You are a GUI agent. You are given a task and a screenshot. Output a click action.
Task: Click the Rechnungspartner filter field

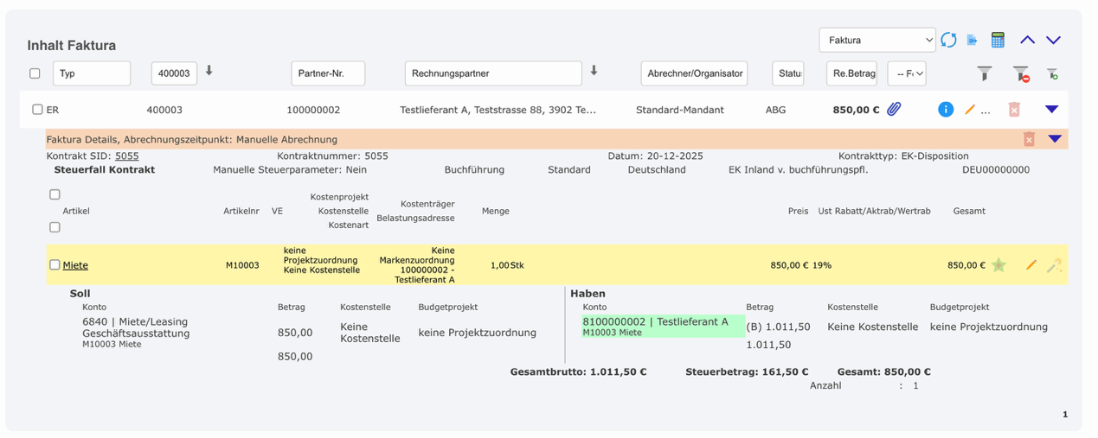click(493, 73)
